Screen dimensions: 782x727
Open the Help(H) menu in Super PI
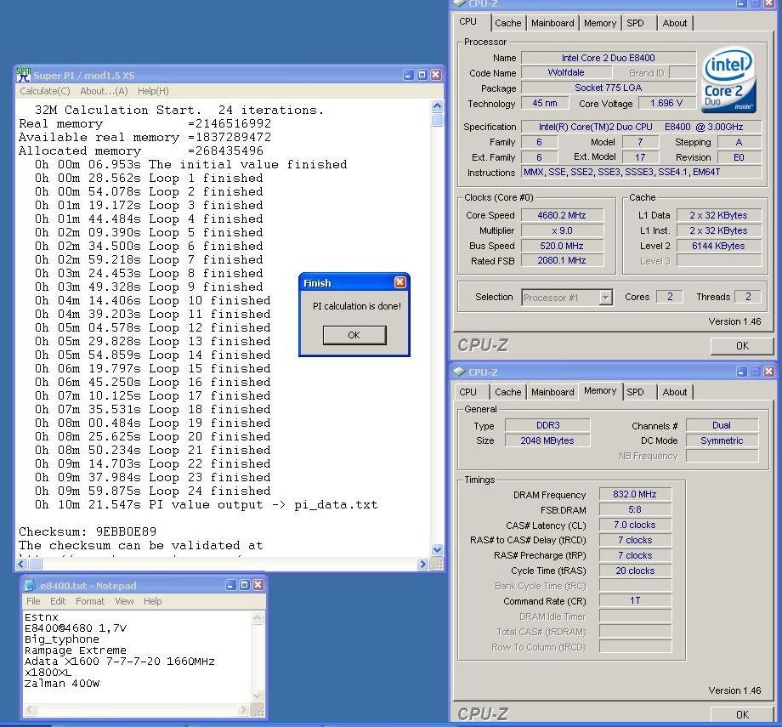153,91
